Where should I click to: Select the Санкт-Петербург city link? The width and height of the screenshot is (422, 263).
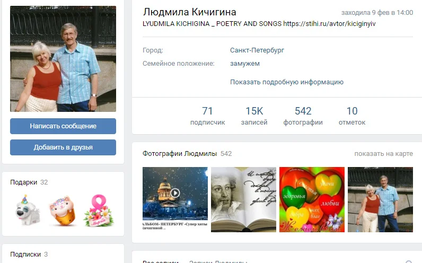coord(257,50)
